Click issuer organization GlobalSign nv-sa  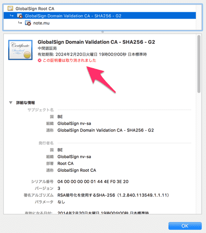(x=74, y=157)
